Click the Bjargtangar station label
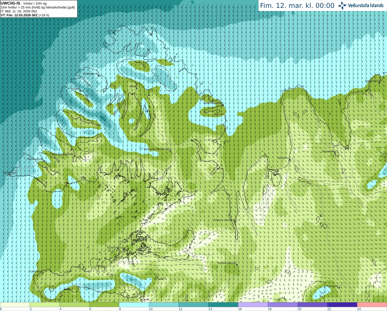 coord(10,173)
